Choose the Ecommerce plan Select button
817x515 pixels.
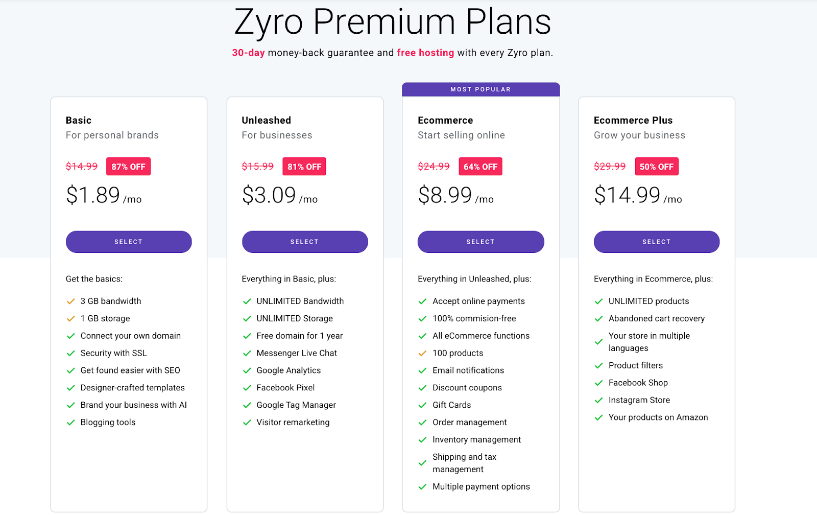point(480,242)
